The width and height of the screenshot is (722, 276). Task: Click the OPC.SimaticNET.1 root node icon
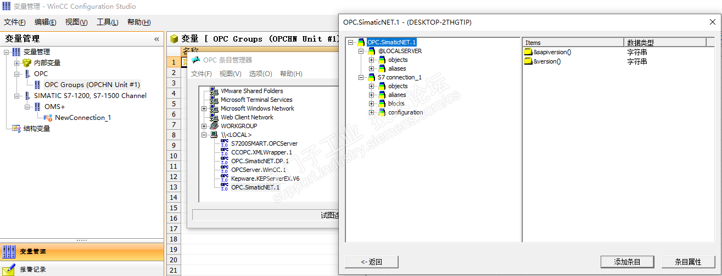pos(361,42)
